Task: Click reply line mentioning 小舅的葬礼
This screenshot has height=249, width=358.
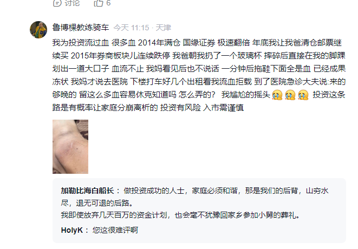Action: pyautogui.click(x=180, y=215)
